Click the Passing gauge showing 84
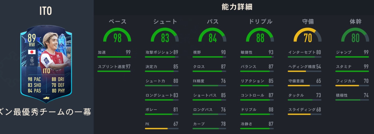This screenshot has height=134, width=374. coord(213,36)
